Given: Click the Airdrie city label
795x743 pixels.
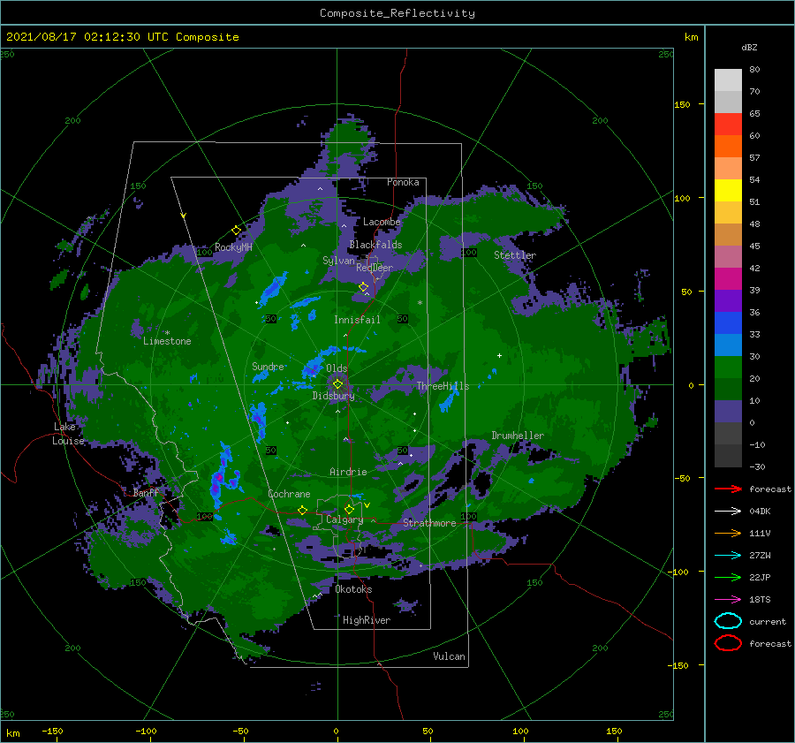Looking at the screenshot, I should [x=348, y=472].
